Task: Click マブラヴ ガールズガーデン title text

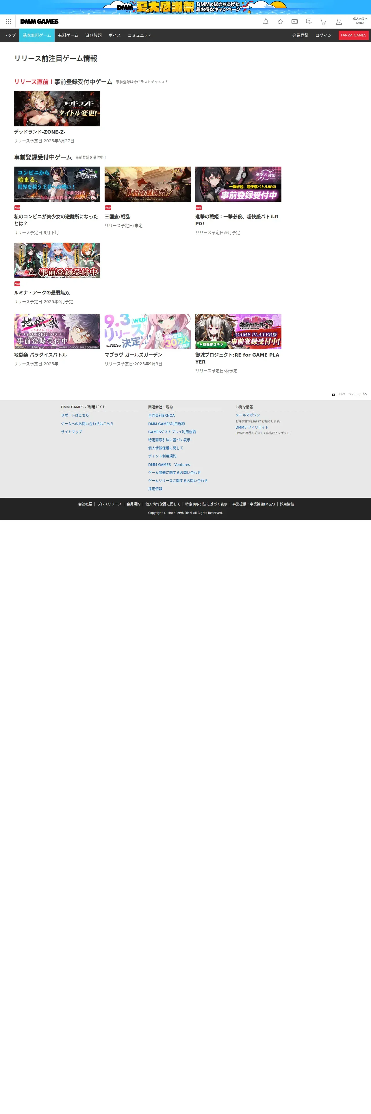Action: pyautogui.click(x=133, y=355)
